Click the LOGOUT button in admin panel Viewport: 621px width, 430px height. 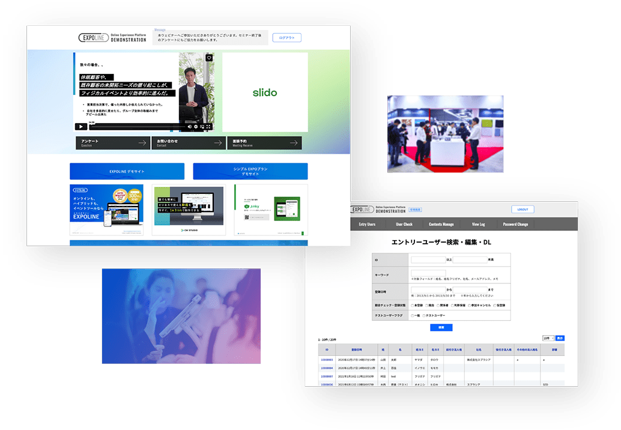coord(522,210)
